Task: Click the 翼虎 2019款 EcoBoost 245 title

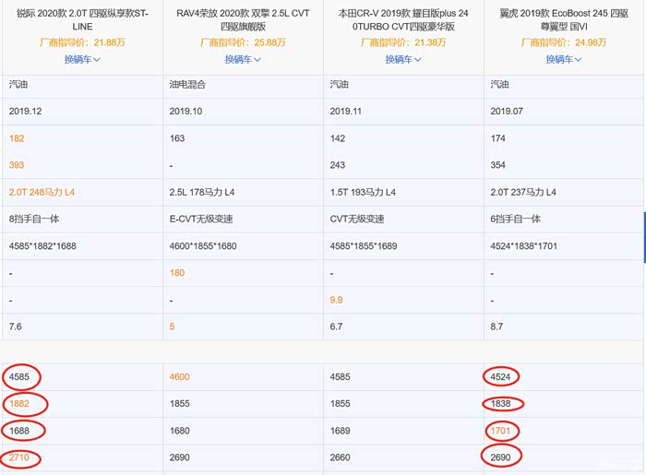Action: coord(564,19)
